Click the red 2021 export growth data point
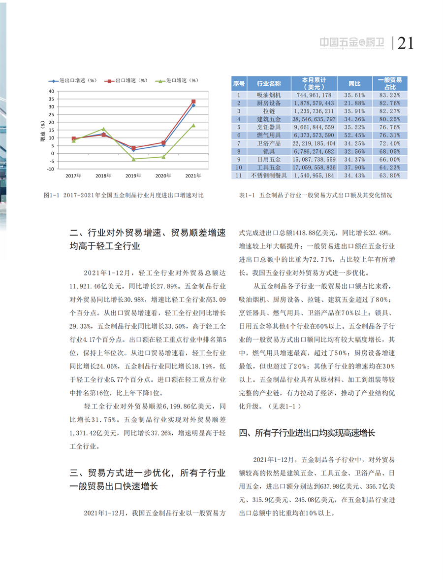 (x=193, y=102)
